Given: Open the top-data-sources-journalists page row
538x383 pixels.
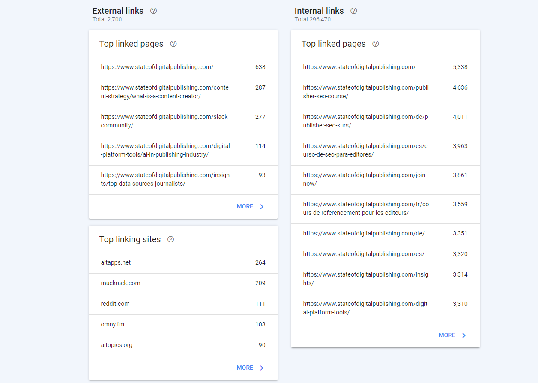Looking at the screenshot, I should tap(183, 180).
